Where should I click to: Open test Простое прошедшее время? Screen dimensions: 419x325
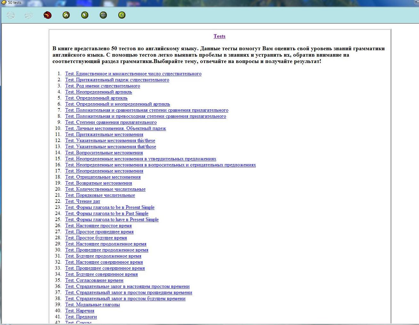(99, 232)
